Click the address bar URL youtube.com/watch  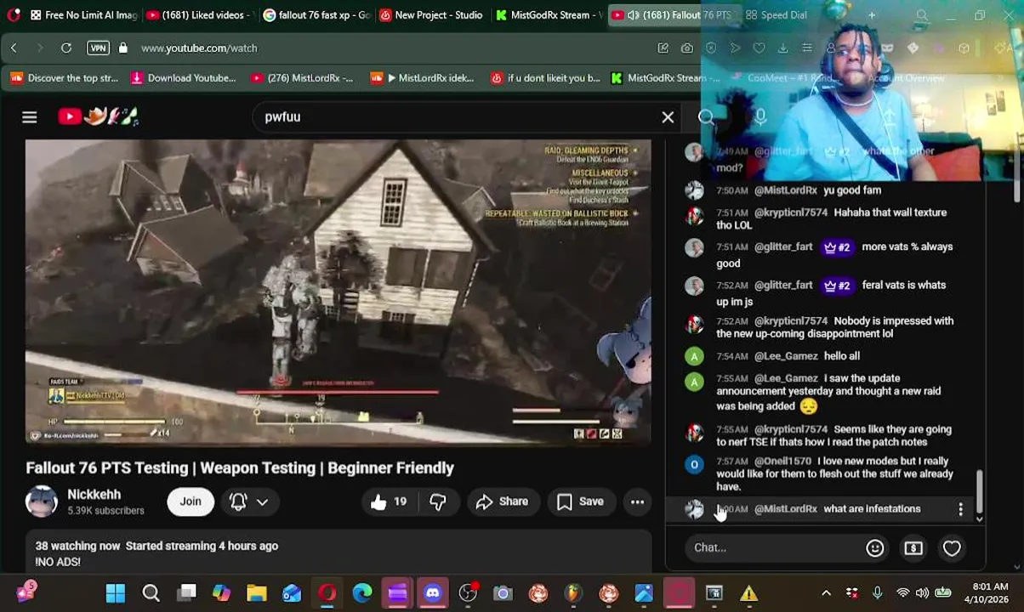click(x=199, y=48)
